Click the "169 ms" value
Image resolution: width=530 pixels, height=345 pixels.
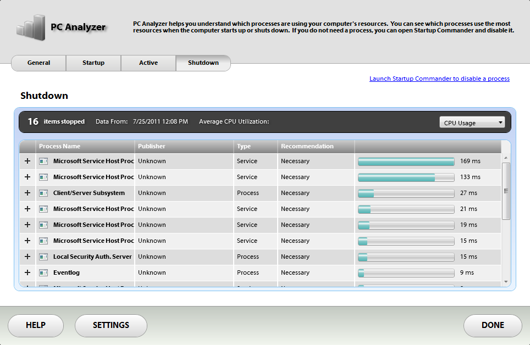pos(470,161)
